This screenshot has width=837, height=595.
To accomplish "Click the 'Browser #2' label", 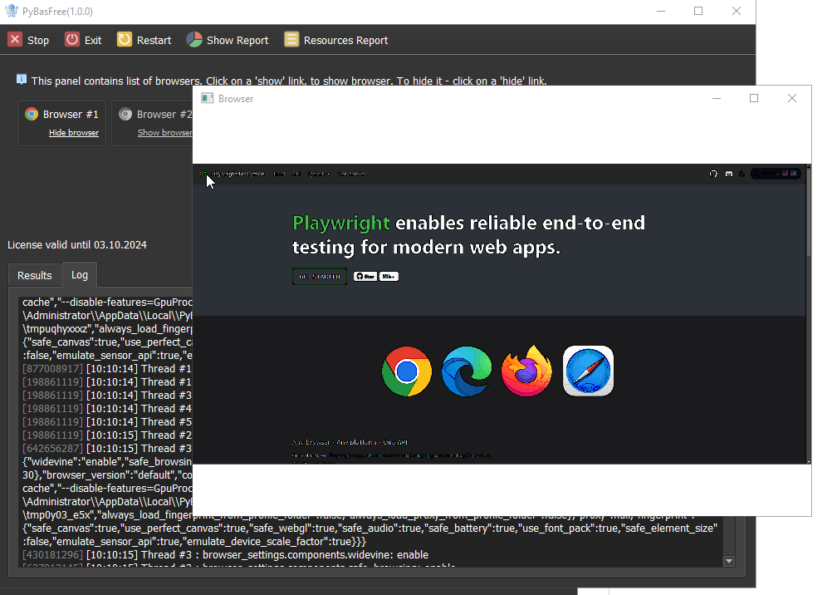I will coord(164,115).
